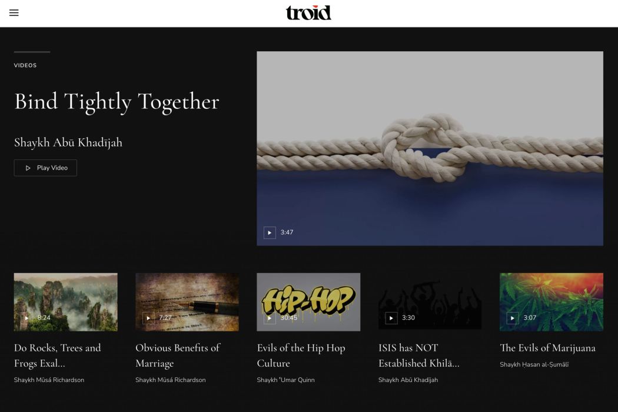Open Obvious Benefits of Marriage link
This screenshot has height=412, width=618.
tap(178, 355)
